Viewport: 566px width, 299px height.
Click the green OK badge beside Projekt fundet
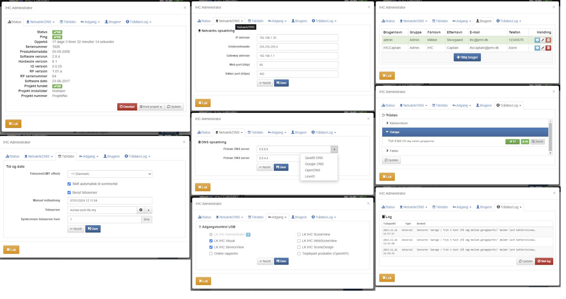[x=57, y=86]
